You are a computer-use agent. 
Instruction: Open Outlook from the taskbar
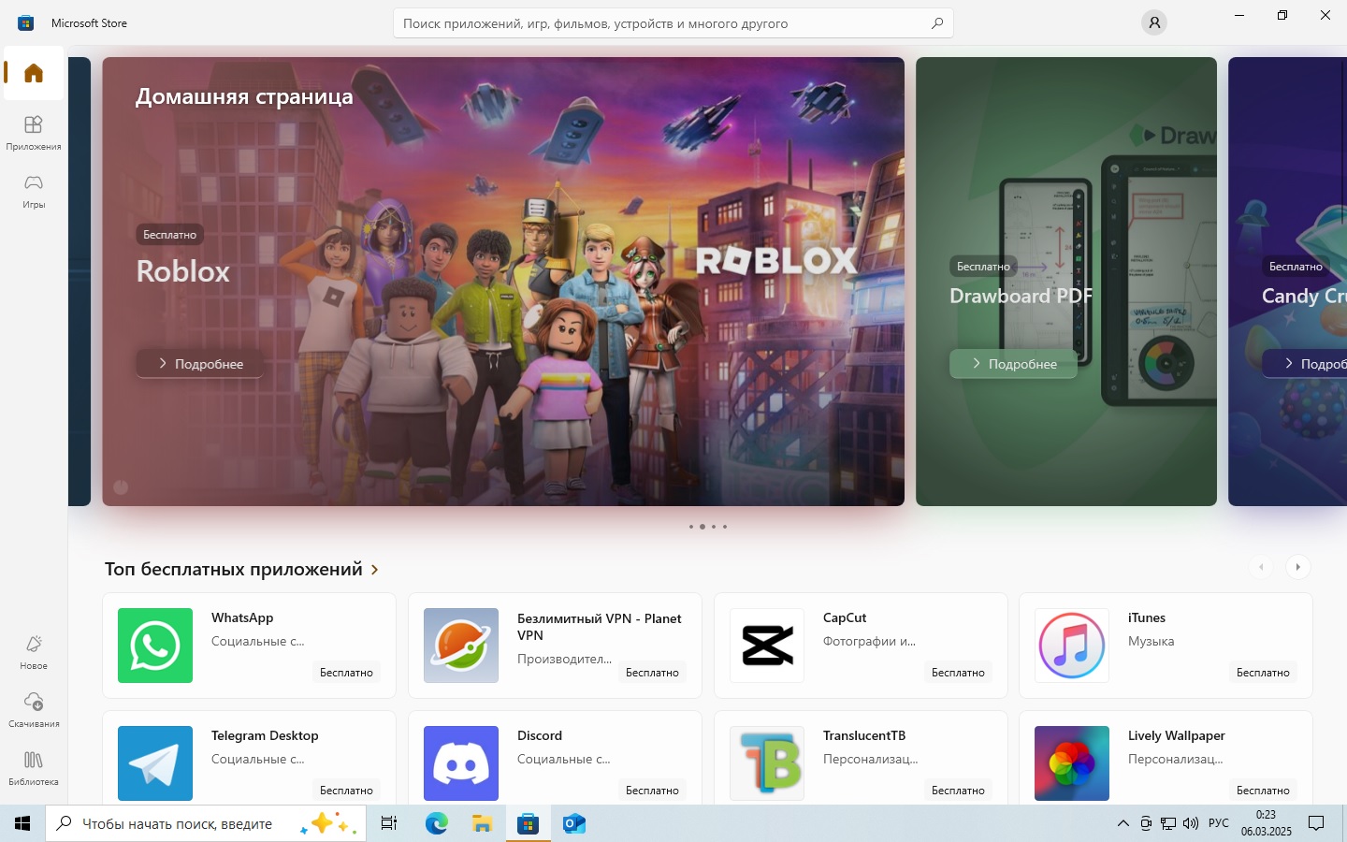(573, 823)
